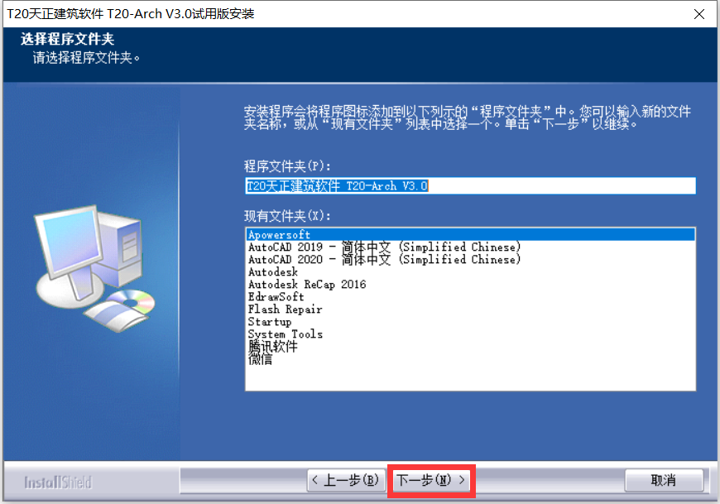This screenshot has width=720, height=504.
Task: Choose Autodesk ReCap 2016 folder entry
Action: point(470,284)
